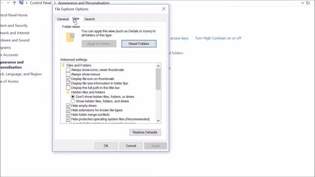Open the address bar history dropdown
Viewport: 315px width, 177px height.
302,3
